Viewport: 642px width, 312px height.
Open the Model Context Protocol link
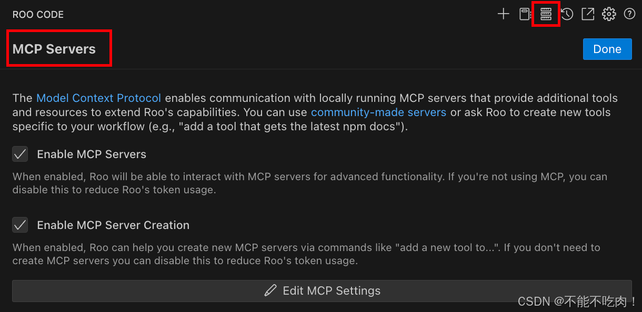98,98
